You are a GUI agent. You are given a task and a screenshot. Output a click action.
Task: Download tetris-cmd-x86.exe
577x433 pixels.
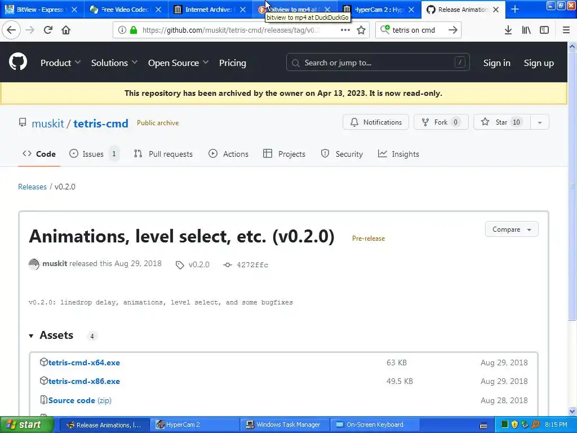click(84, 382)
